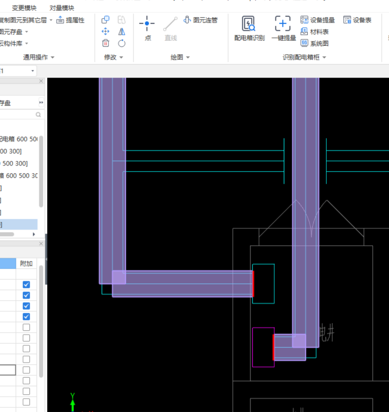Click the properties table vertical scrollbar
The height and width of the screenshot is (412, 389).
(41, 321)
